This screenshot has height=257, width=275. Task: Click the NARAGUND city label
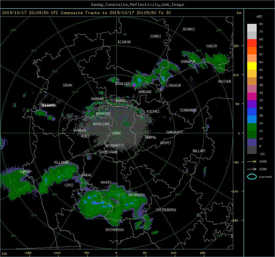point(103,113)
